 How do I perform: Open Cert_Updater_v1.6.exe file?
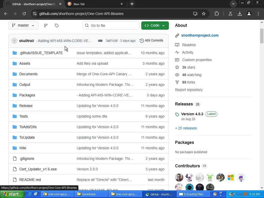[x=38, y=169]
